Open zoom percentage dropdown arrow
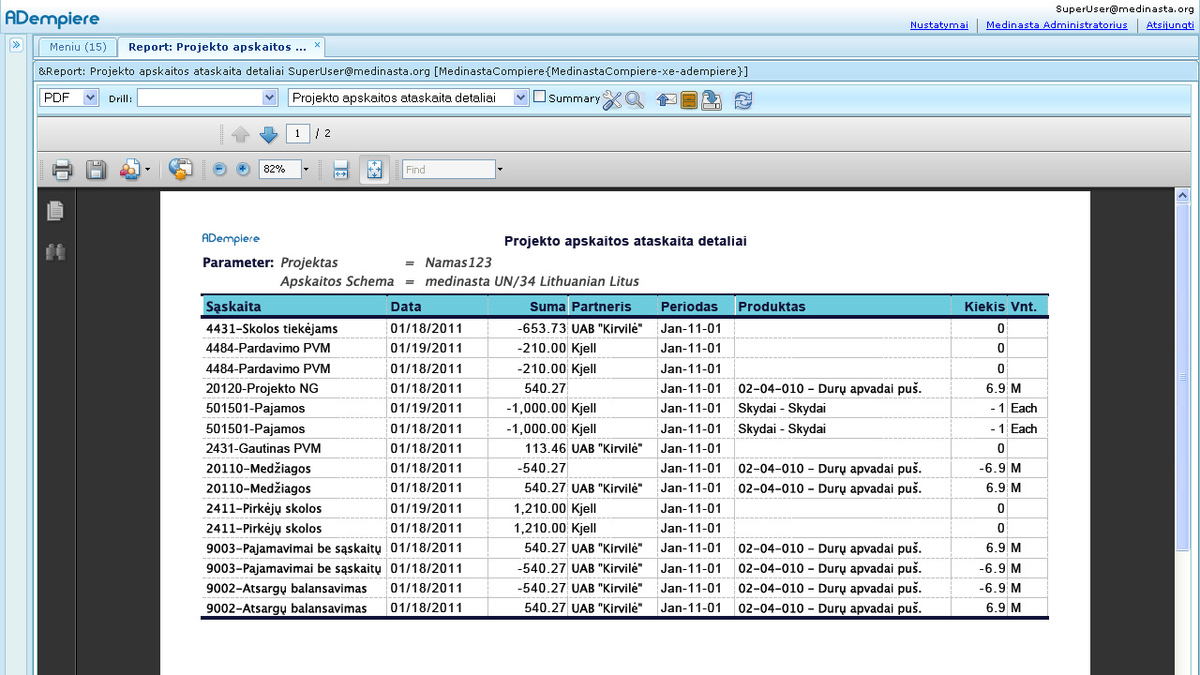 [306, 170]
